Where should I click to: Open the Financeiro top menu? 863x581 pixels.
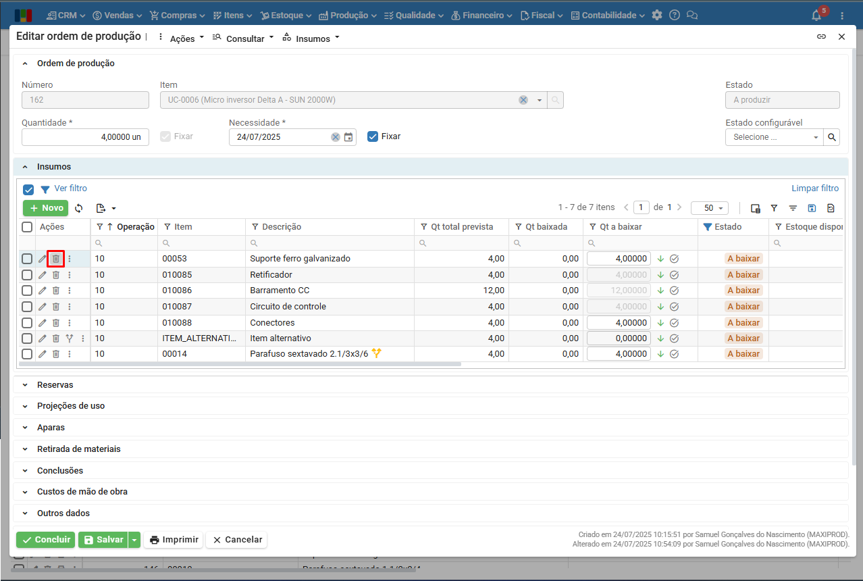[x=481, y=15]
